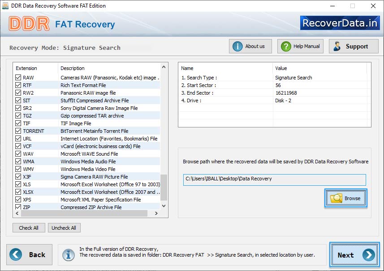
Task: Disable the SR2 file type checkbox
Action: [18, 108]
